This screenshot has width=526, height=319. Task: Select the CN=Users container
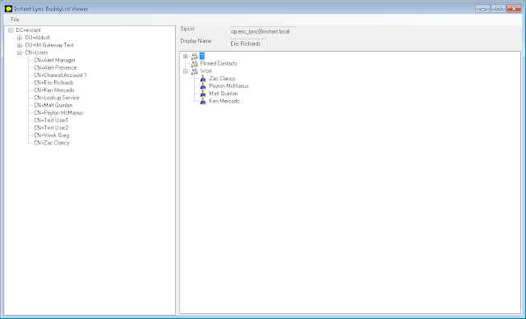click(x=36, y=52)
